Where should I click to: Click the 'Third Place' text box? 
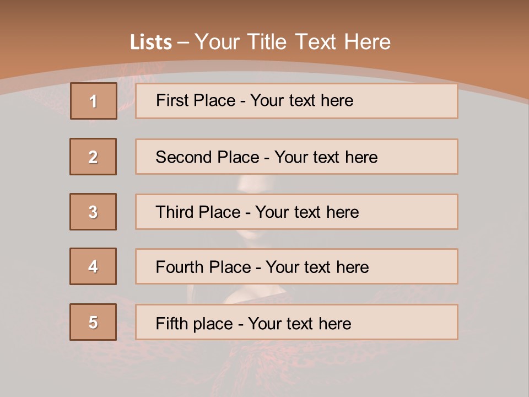tap(296, 212)
